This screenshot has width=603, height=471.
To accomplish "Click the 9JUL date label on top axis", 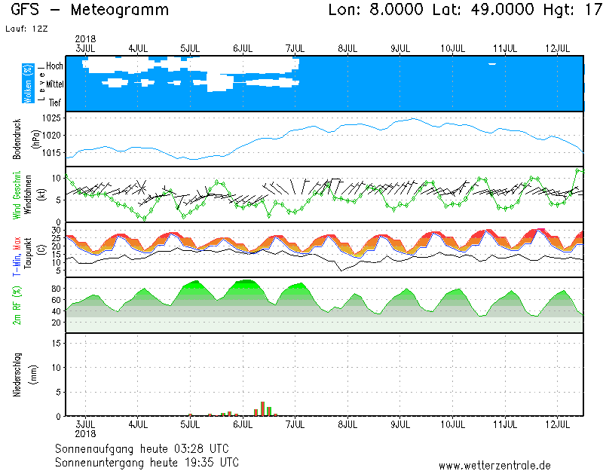I will [x=399, y=47].
